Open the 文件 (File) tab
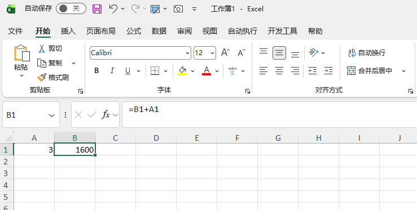 point(15,31)
